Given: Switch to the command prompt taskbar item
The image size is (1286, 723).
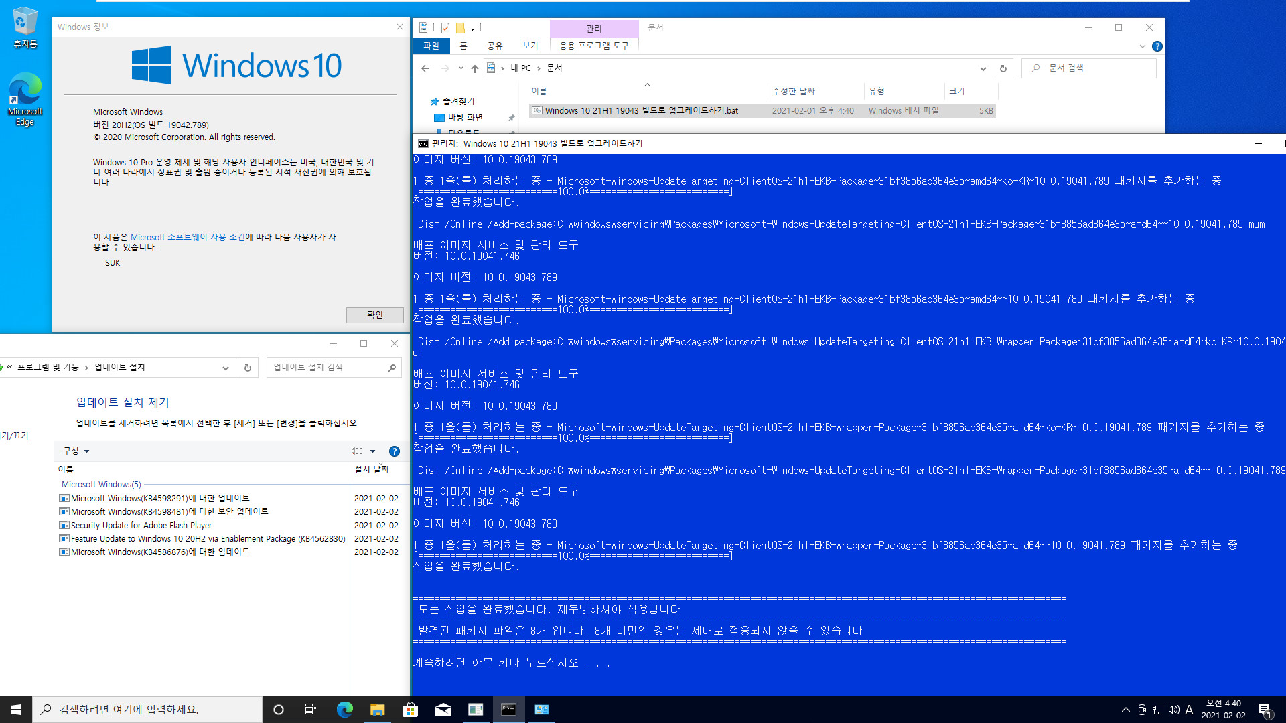Looking at the screenshot, I should tap(508, 710).
